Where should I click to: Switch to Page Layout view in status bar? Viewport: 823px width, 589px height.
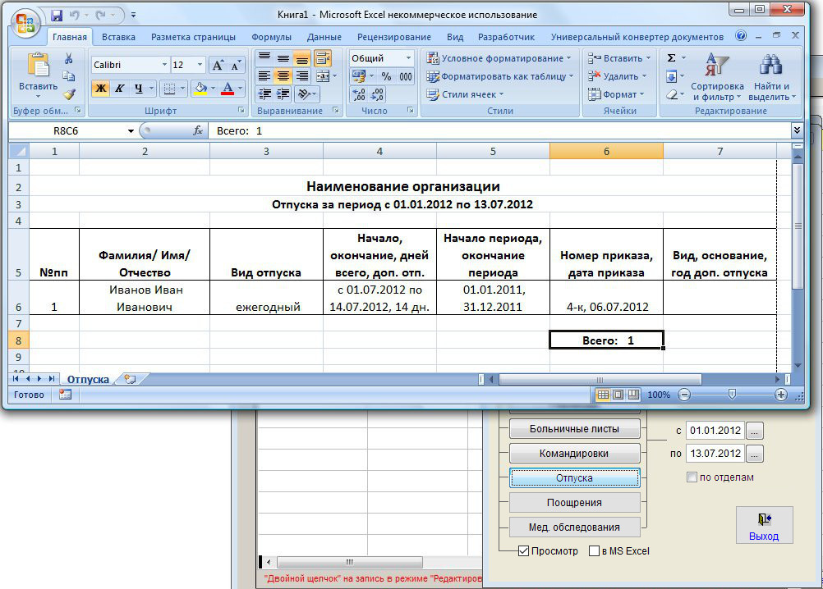point(618,395)
